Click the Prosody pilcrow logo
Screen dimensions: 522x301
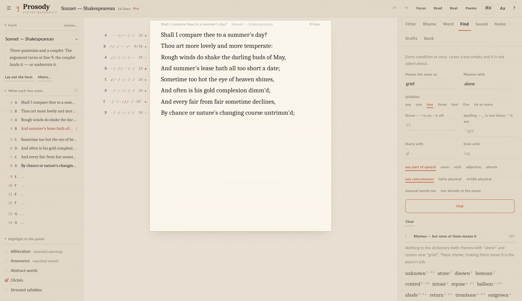[18, 9]
